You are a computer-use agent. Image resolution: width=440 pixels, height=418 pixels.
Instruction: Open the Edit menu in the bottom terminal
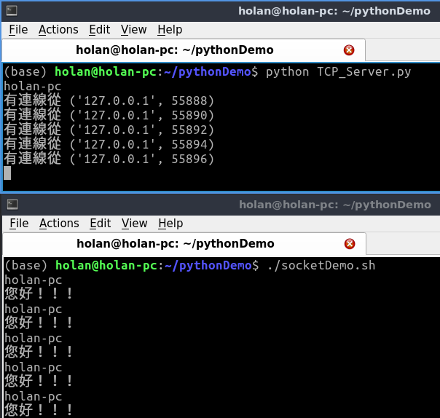pos(101,224)
